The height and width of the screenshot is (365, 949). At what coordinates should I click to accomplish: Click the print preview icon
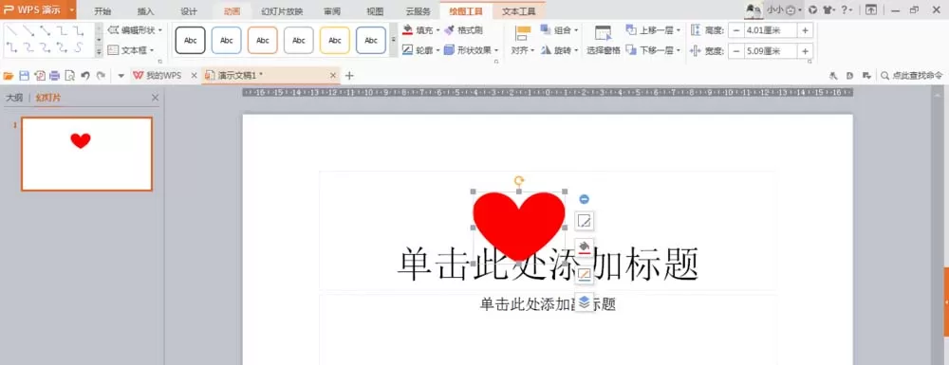click(69, 76)
